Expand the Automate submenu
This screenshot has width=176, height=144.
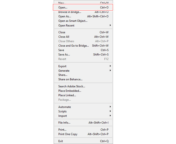tap(83, 107)
